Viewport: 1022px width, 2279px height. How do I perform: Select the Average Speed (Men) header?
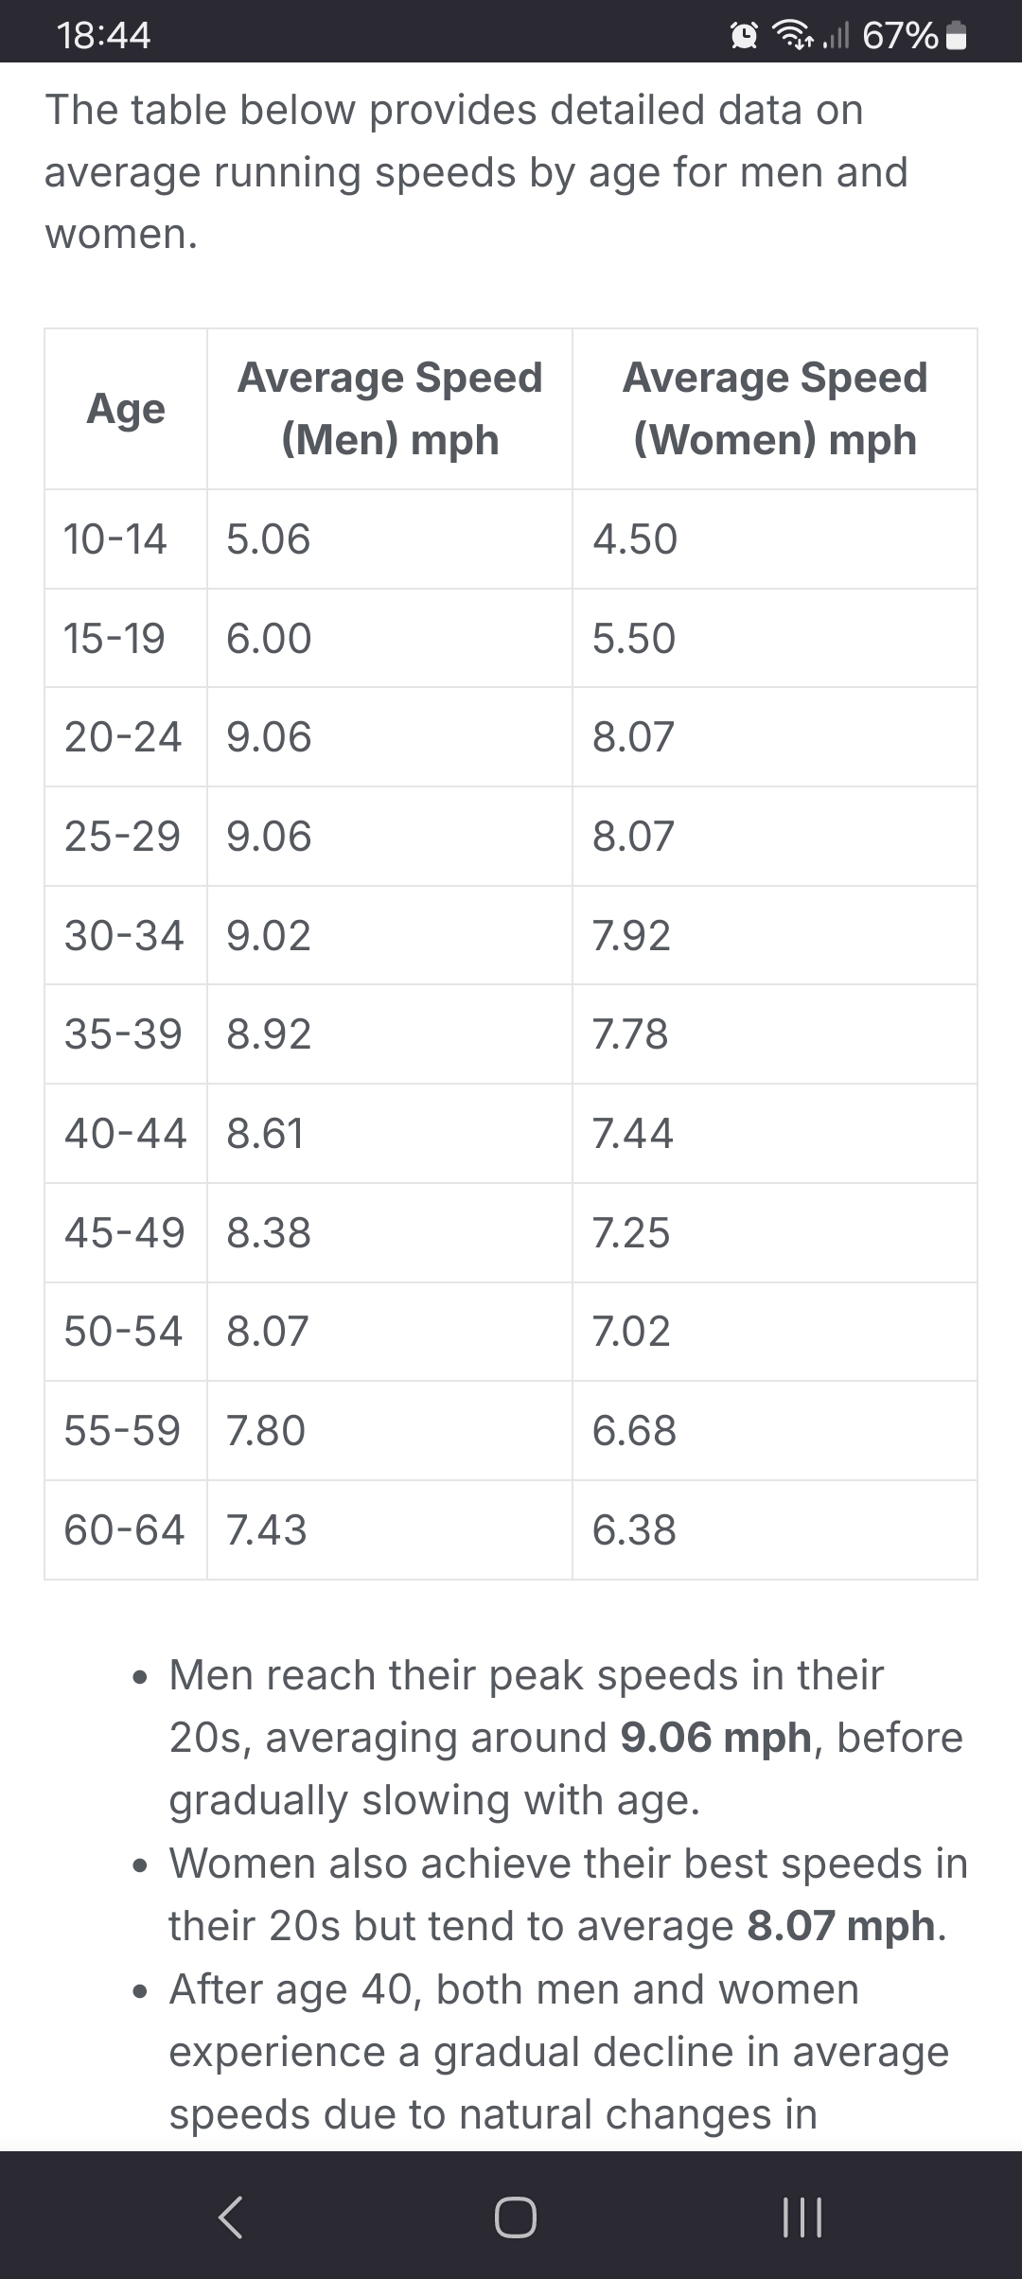(389, 409)
